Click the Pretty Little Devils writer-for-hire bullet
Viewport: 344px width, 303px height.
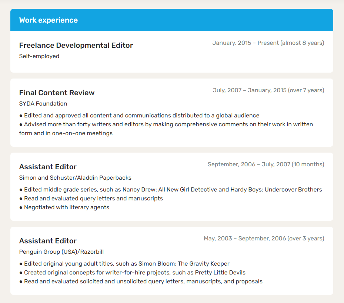pyautogui.click(x=132, y=273)
